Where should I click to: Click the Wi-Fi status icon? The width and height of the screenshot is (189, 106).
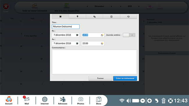coord(122,100)
